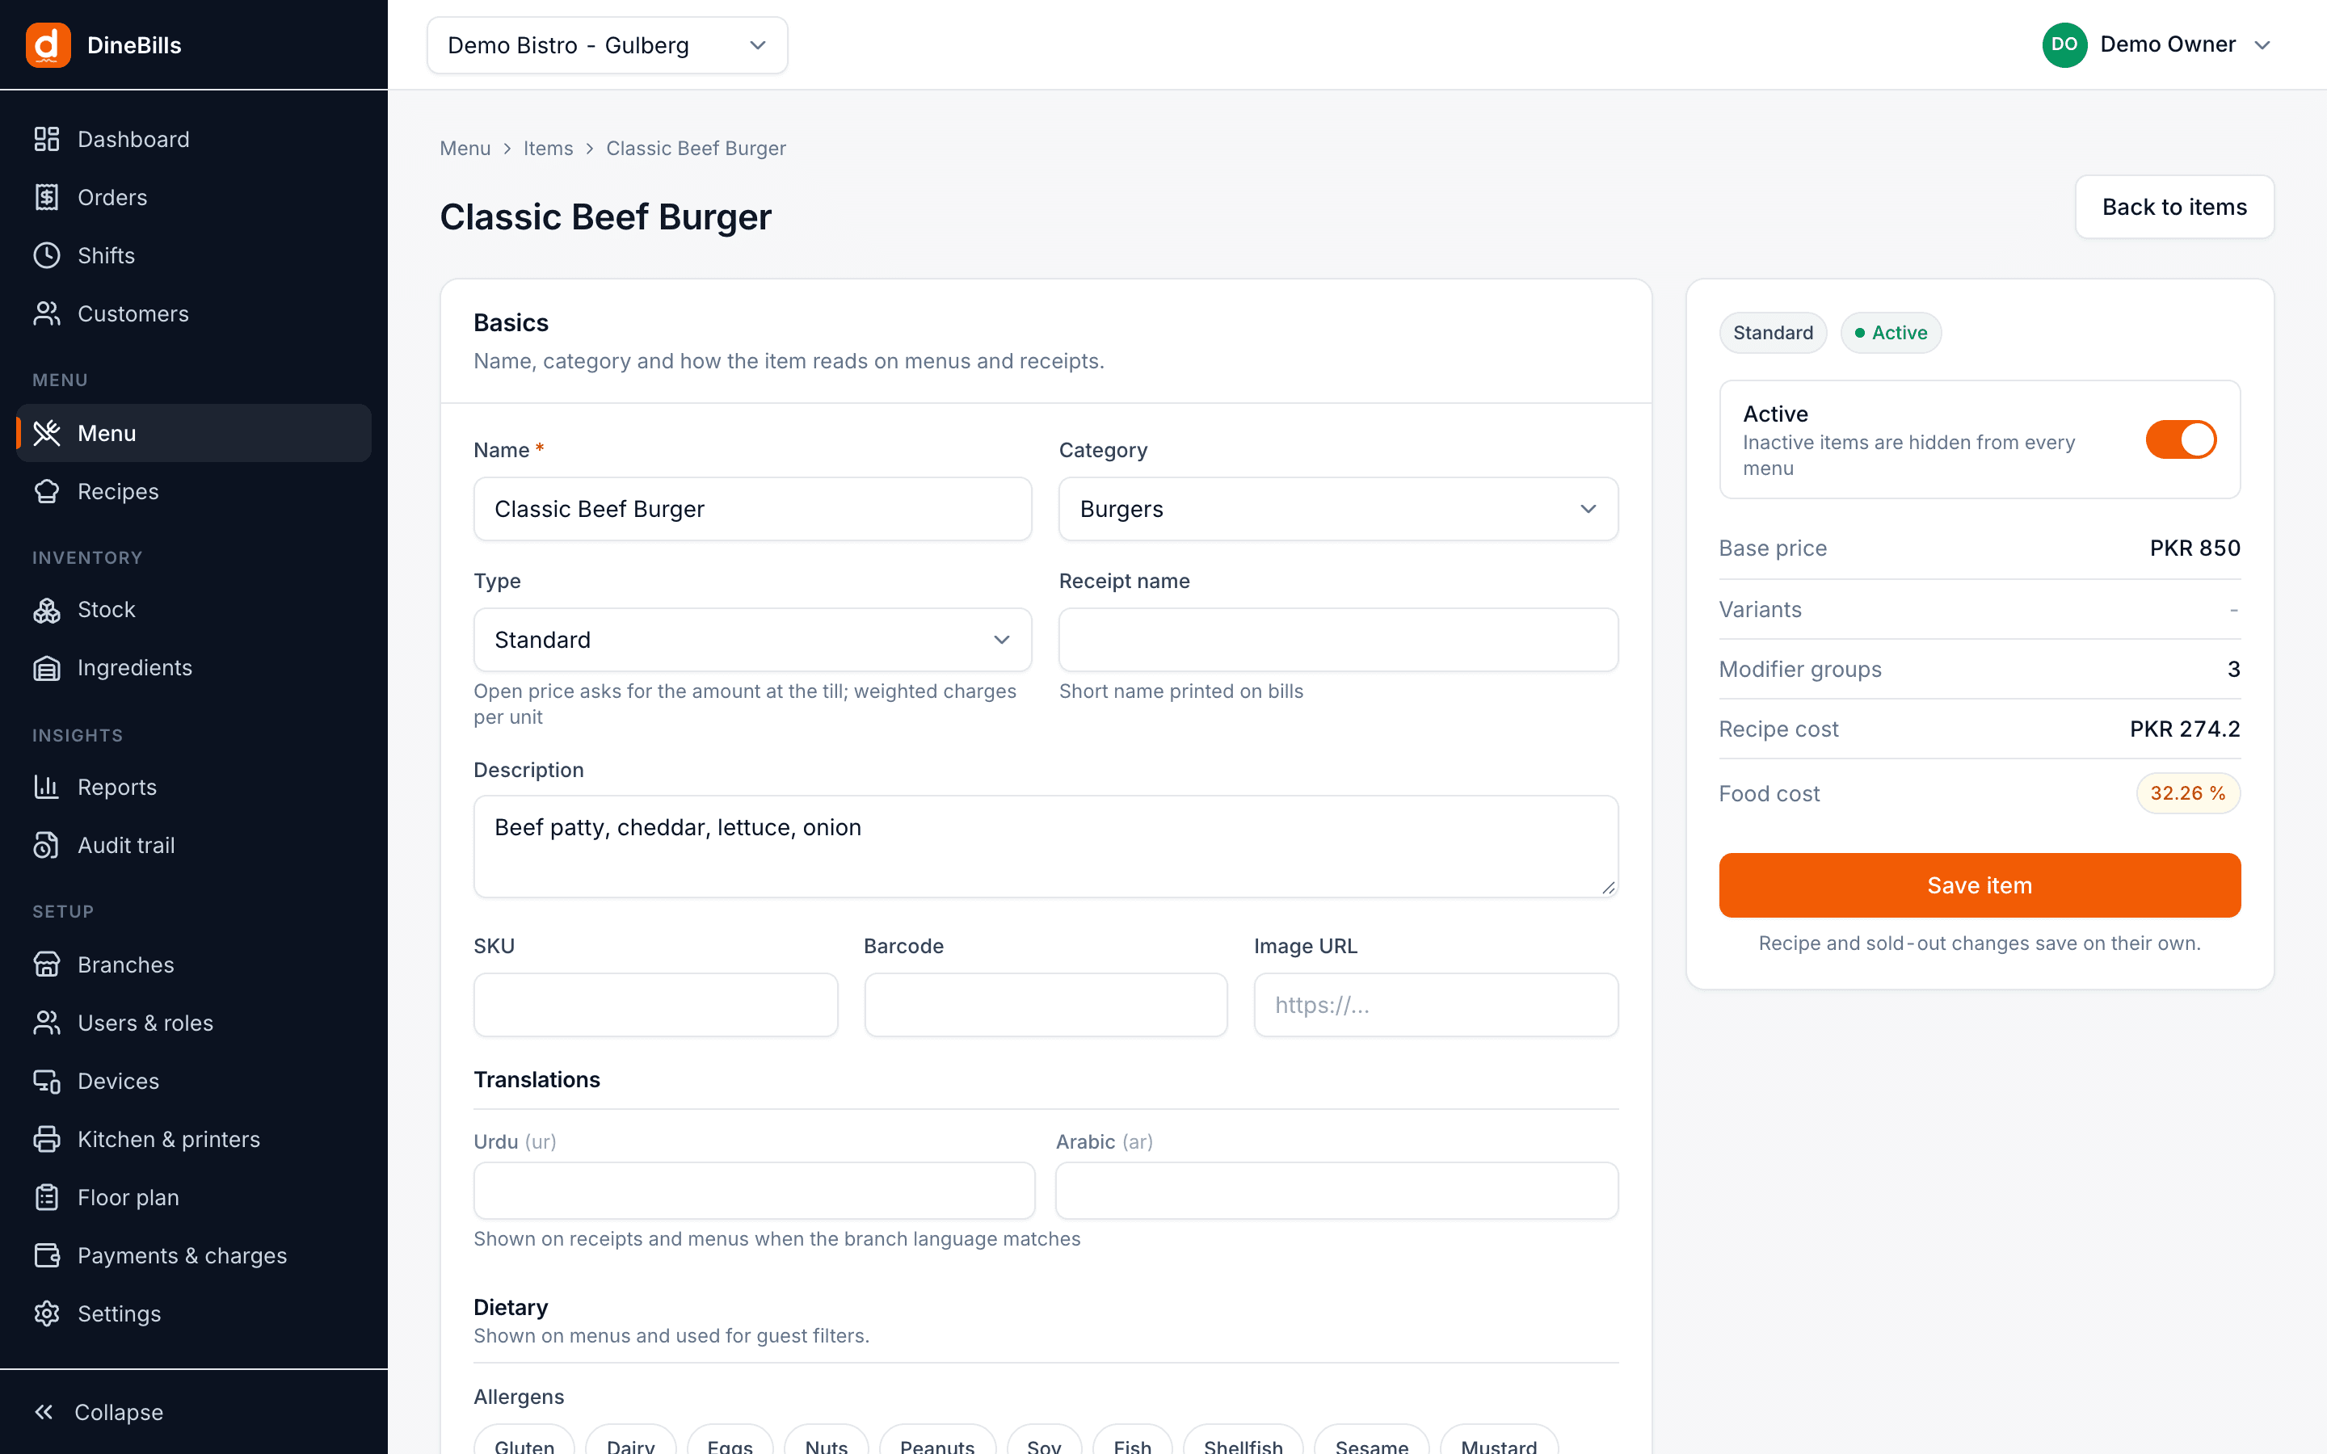
Task: Open Dashboard via its grid icon
Action: coord(46,140)
